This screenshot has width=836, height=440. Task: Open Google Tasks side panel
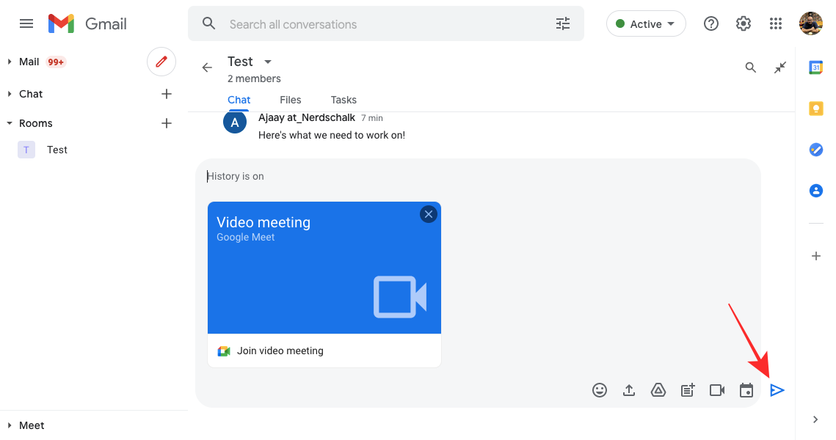pyautogui.click(x=815, y=150)
